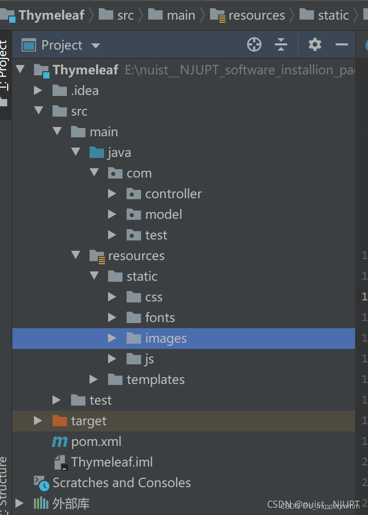Expand the controller package arrow
Screen dimensions: 368x515
pos(112,194)
